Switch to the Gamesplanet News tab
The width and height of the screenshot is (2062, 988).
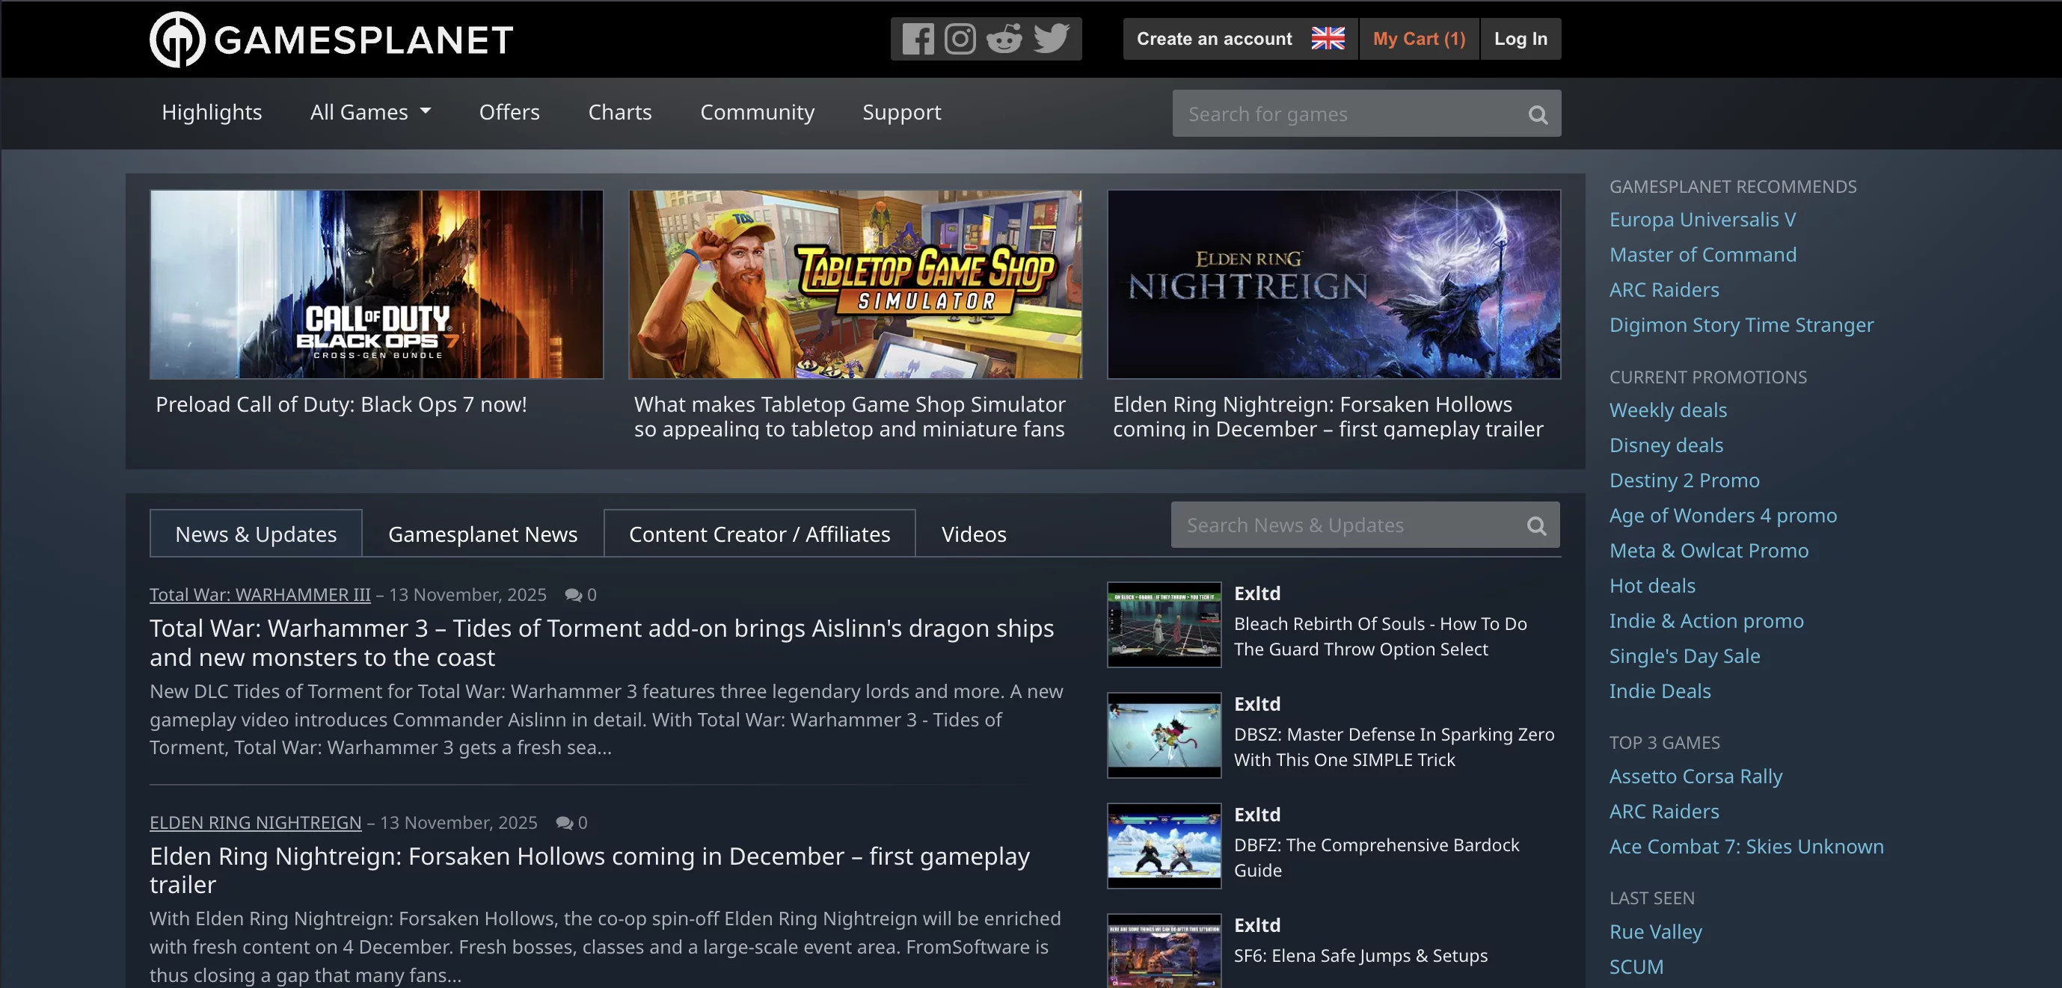pos(482,534)
